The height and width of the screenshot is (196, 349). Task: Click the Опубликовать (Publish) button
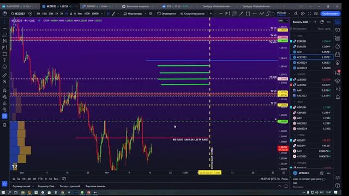tap(330, 14)
